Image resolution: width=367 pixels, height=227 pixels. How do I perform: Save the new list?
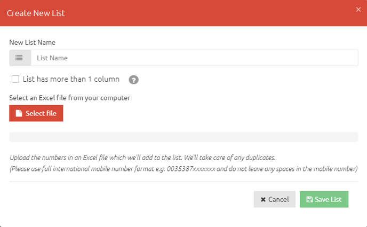coord(324,199)
